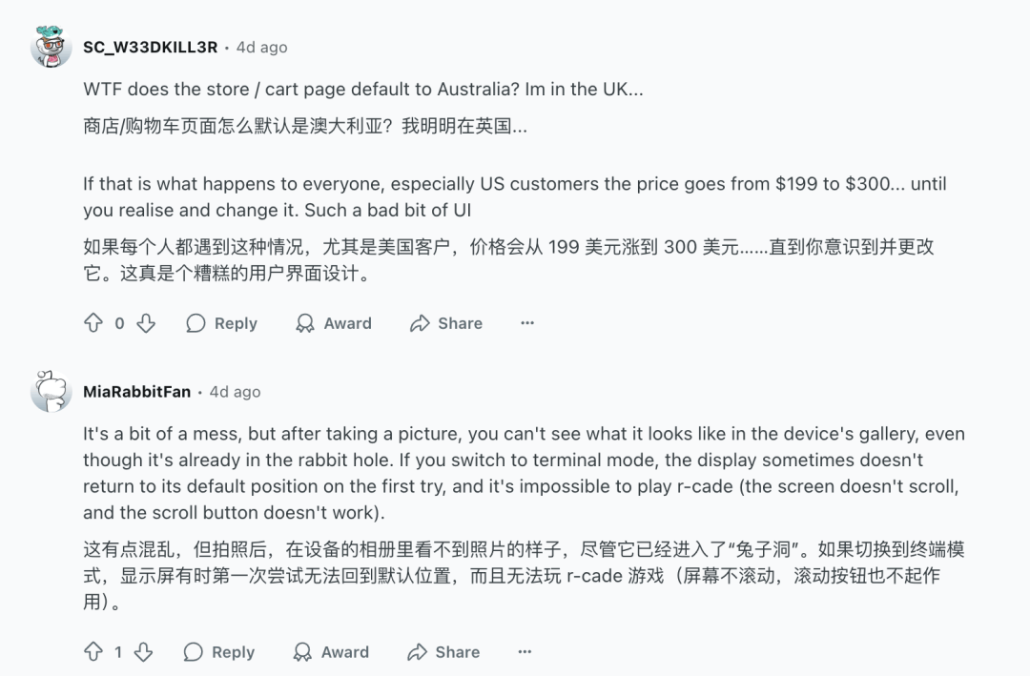Click SC_W33DKILL3R's avatar image
Image resolution: width=1030 pixels, height=676 pixels.
pos(51,47)
